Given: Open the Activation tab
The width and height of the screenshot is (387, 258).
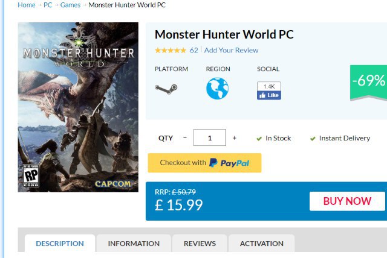Looking at the screenshot, I should point(261,244).
